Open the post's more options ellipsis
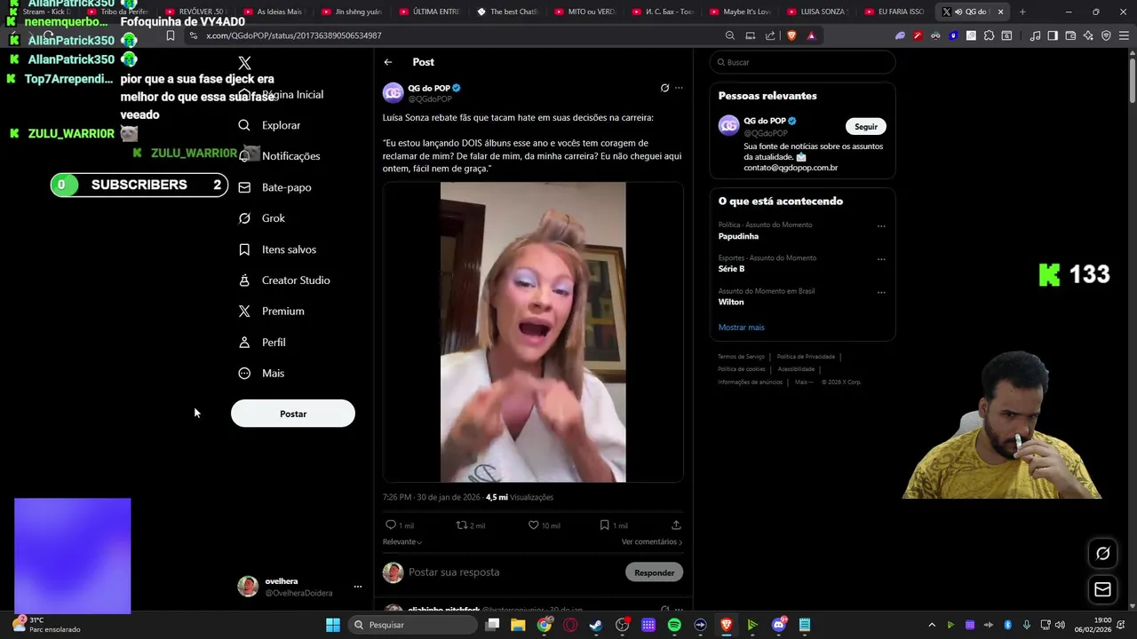Screen dimensions: 1137x639 point(679,88)
